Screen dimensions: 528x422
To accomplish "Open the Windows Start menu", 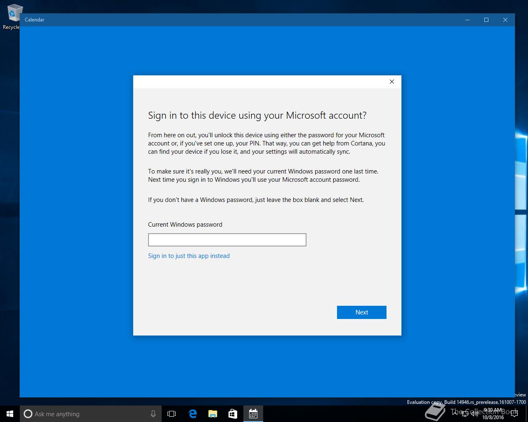I will [10, 414].
